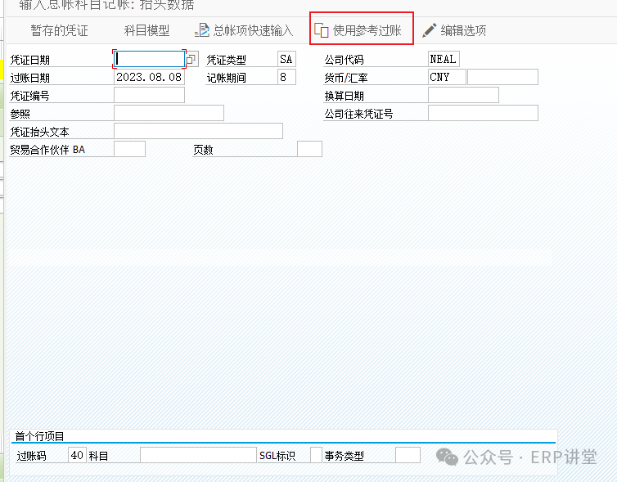
Task: Click the 凭证抬头文本 label text
Action: point(39,132)
